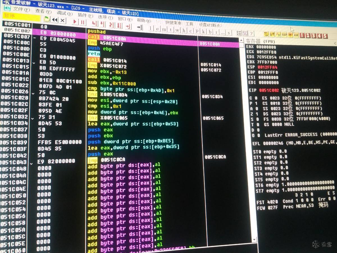The height and width of the screenshot is (253, 337).
Task: Click the red number 1 button
Action: tap(302, 35)
